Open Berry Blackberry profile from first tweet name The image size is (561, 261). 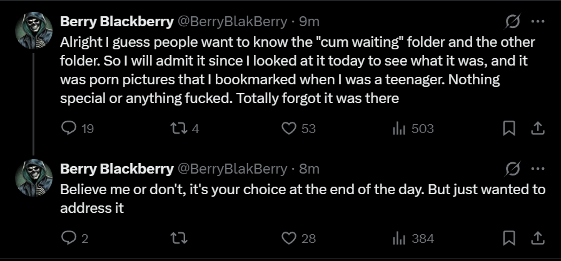[116, 21]
